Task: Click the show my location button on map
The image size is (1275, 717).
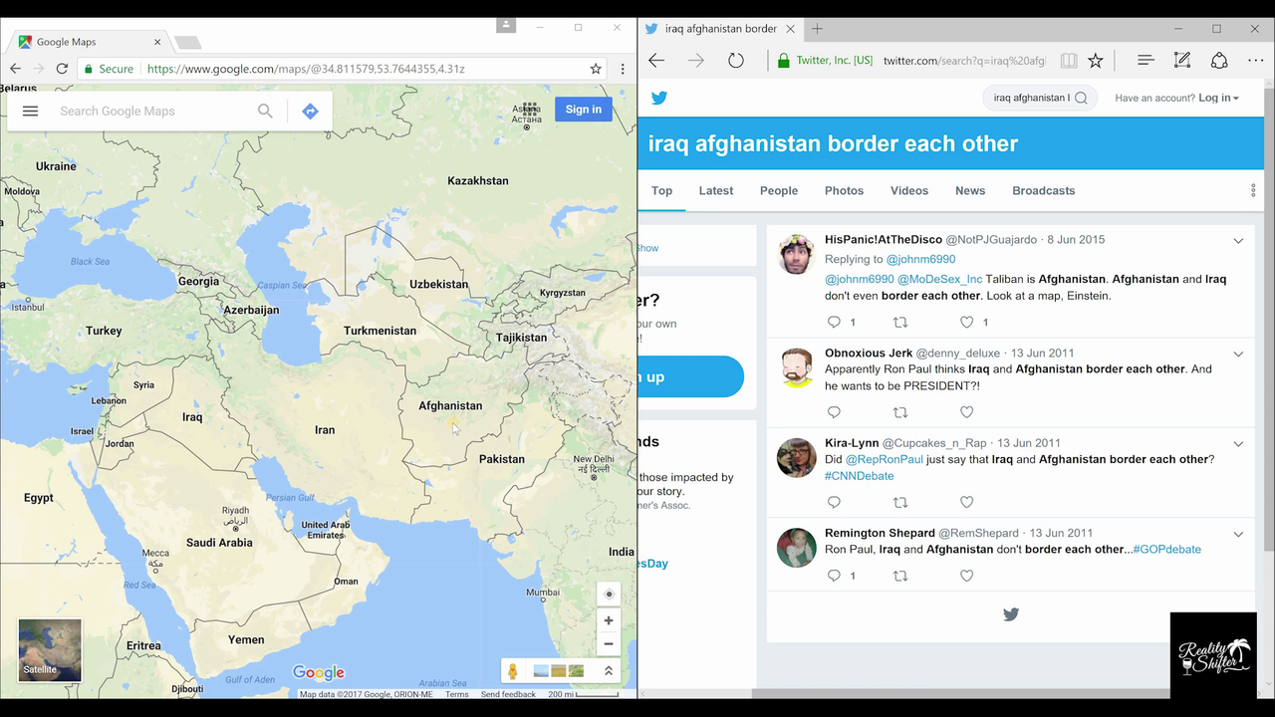Action: pos(609,595)
